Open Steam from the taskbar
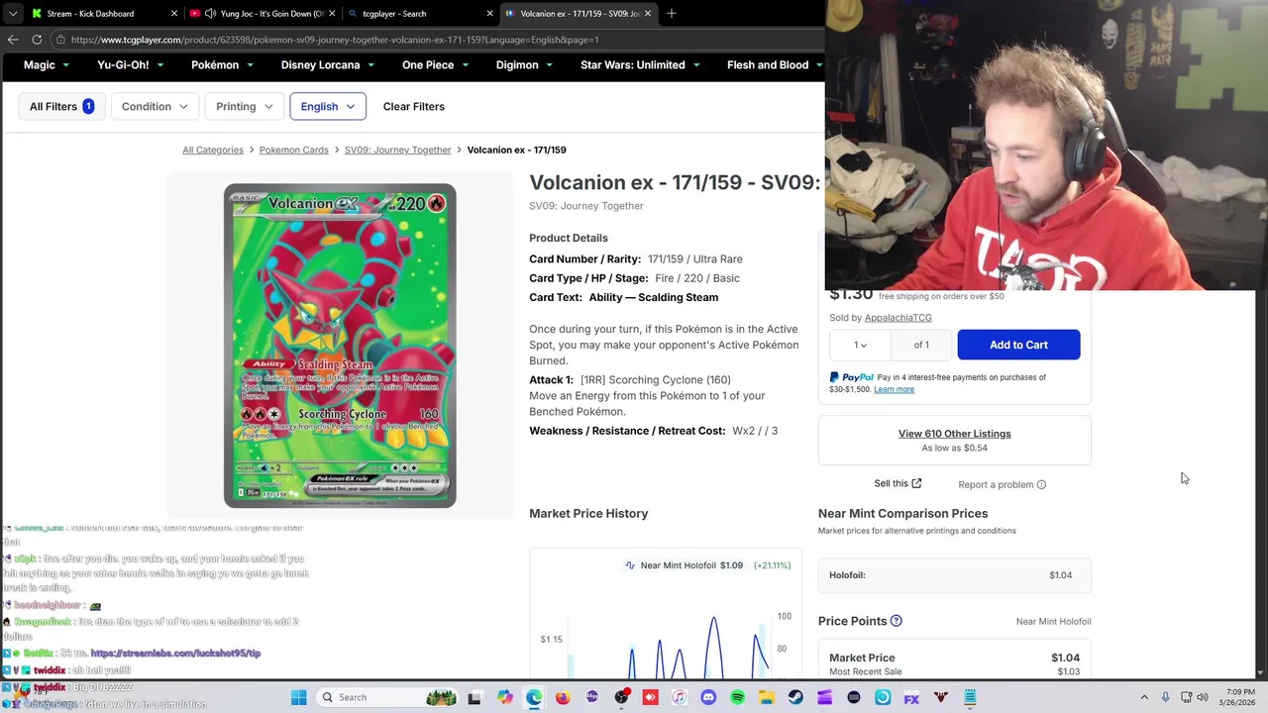1268x713 pixels. click(795, 697)
